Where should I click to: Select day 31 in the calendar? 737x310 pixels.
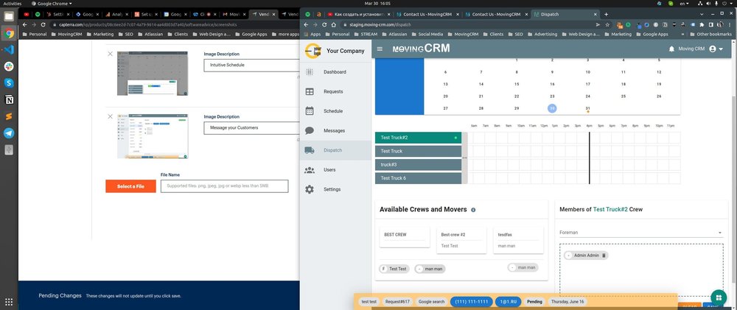[587, 108]
